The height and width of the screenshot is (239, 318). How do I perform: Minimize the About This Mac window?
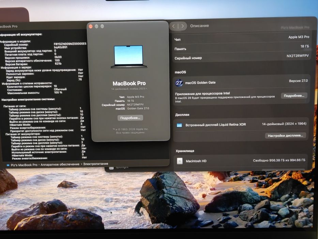click(96, 26)
